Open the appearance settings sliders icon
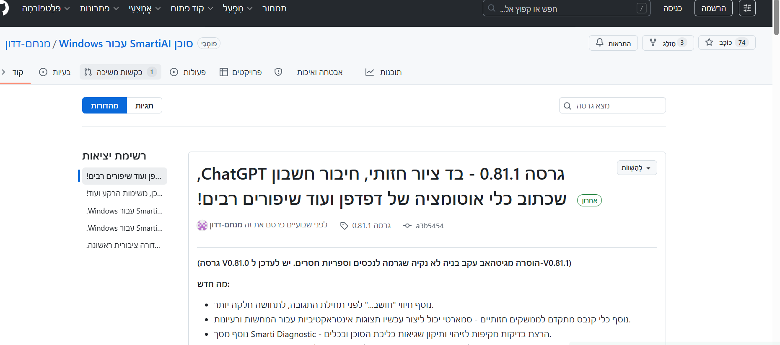Image resolution: width=780 pixels, height=345 pixels. [x=747, y=8]
